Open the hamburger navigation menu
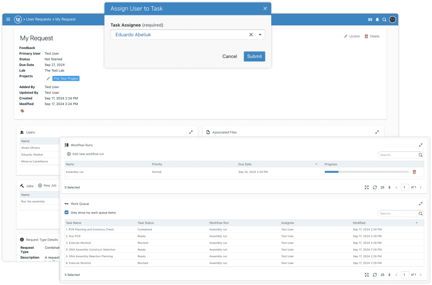The height and width of the screenshot is (285, 432). (8, 19)
